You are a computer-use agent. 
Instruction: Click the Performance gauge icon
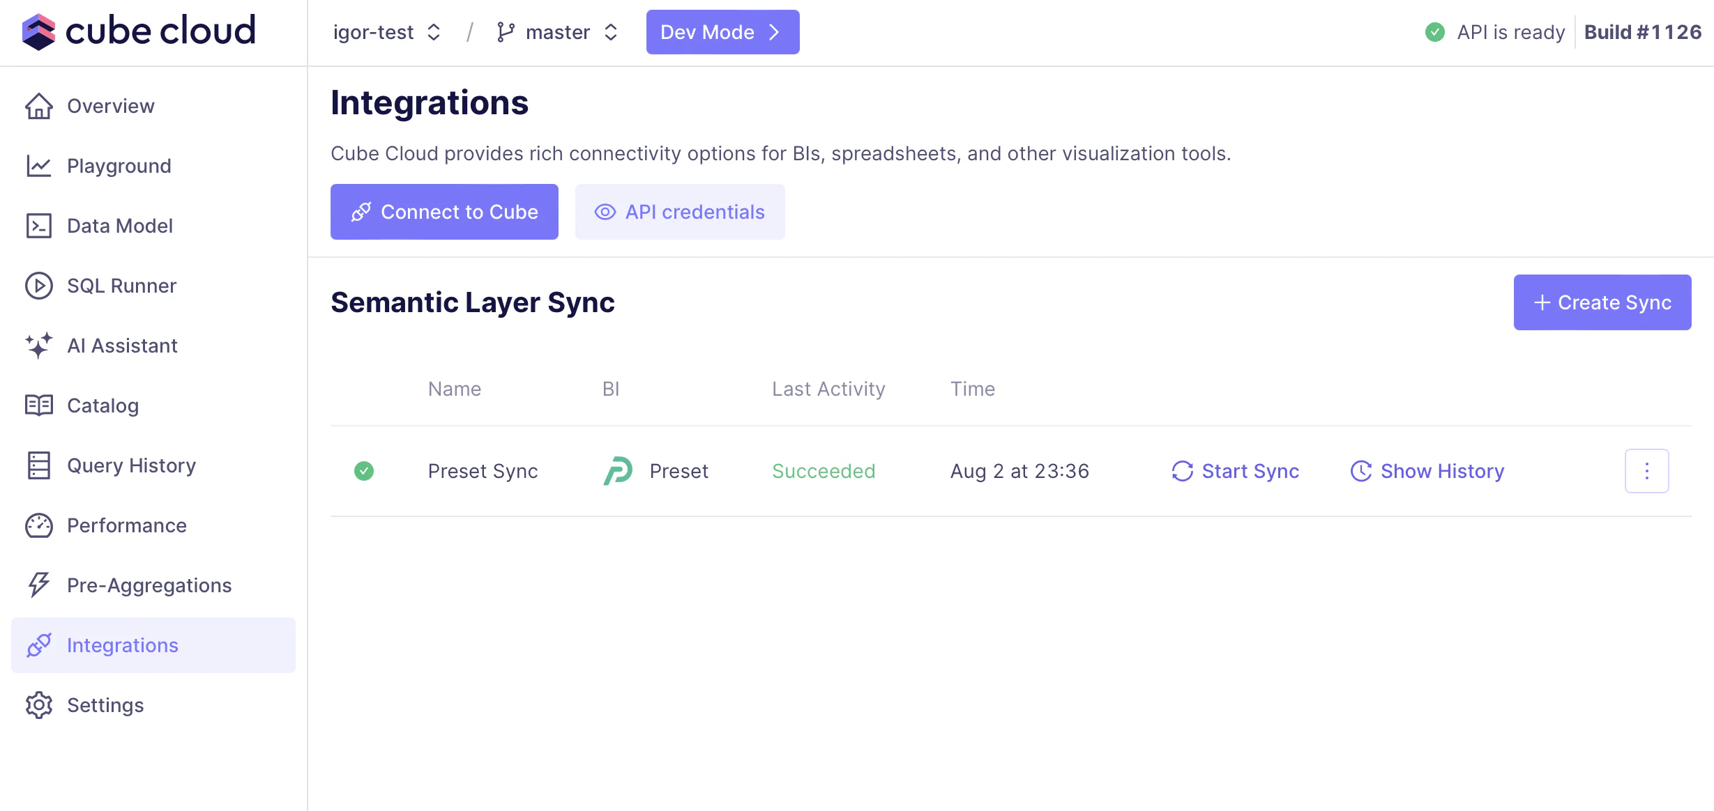pos(38,525)
